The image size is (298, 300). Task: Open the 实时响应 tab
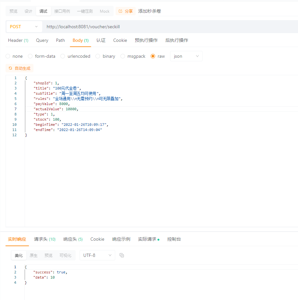(x=17, y=239)
